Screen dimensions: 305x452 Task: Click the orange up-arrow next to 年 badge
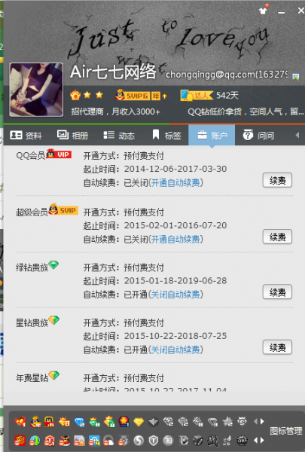tap(165, 96)
